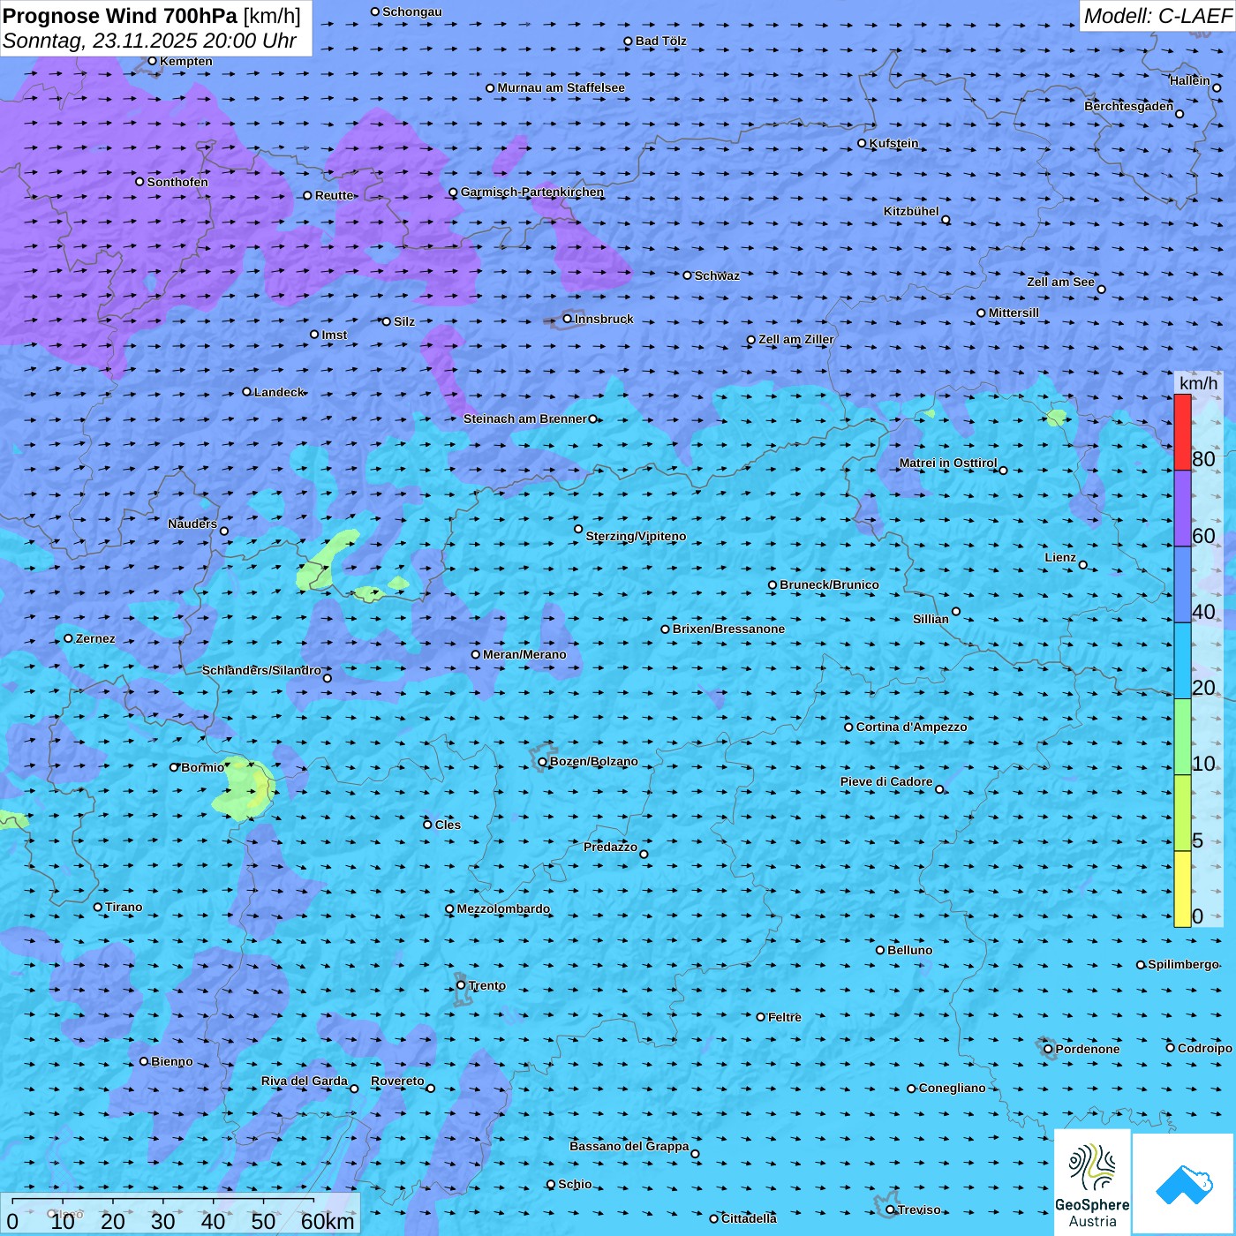Click the Hallein city marker
This screenshot has height=1236, width=1236.
[1217, 87]
